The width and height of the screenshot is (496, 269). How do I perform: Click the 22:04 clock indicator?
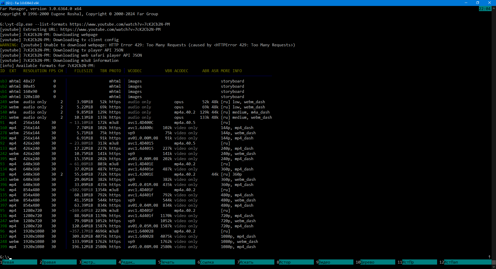pyautogui.click(x=485, y=9)
